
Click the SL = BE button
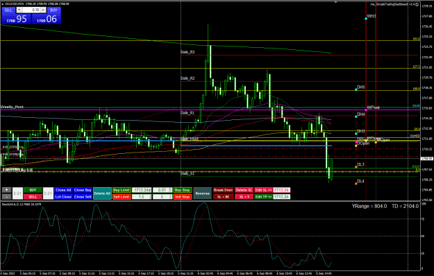[x=223, y=197]
